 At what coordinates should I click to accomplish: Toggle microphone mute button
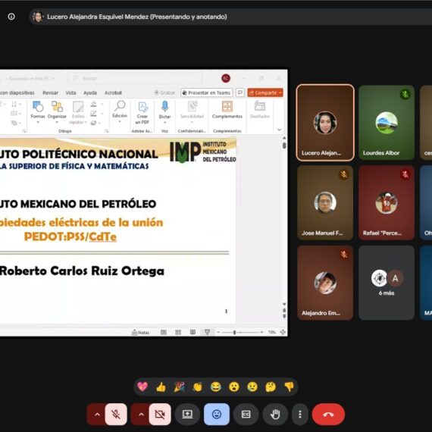click(116, 414)
